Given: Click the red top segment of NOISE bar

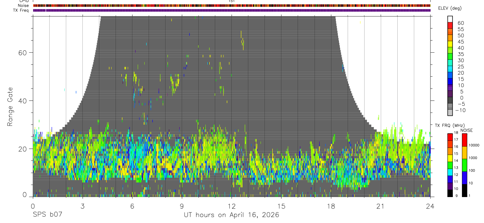Looking at the screenshot, I should click(465, 140).
